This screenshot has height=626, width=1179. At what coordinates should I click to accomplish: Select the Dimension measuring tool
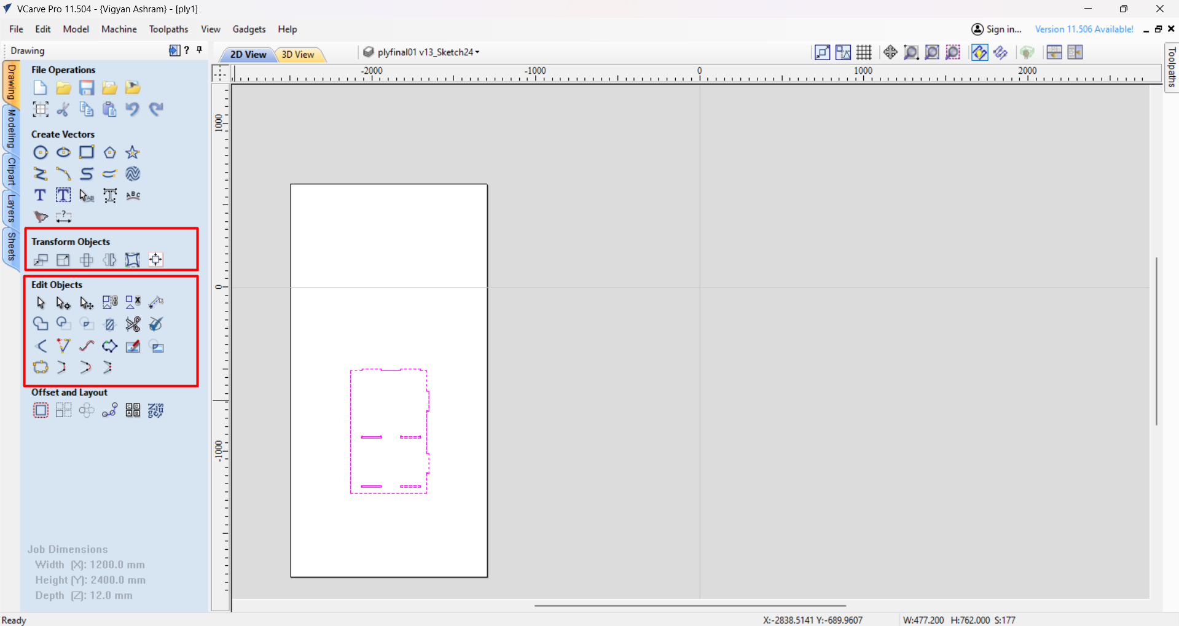pyautogui.click(x=63, y=217)
